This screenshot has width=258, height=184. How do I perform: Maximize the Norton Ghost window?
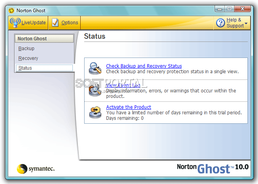click(229, 9)
